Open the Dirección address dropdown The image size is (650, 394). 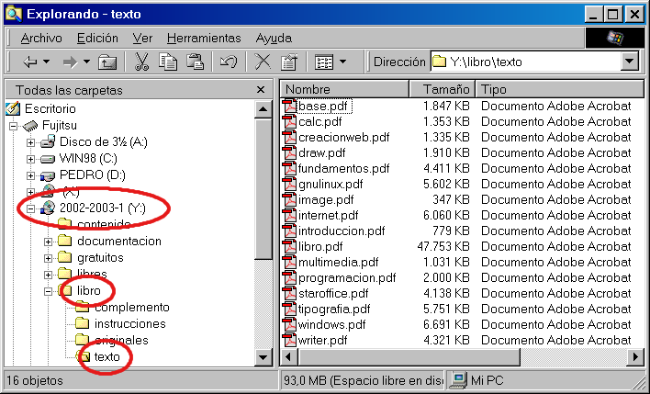629,62
